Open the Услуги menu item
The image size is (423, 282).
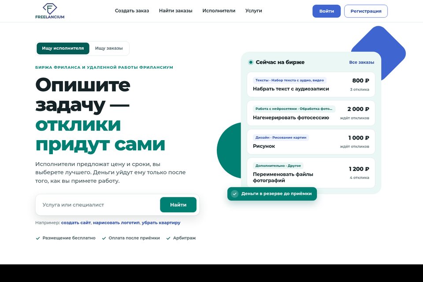click(x=254, y=11)
